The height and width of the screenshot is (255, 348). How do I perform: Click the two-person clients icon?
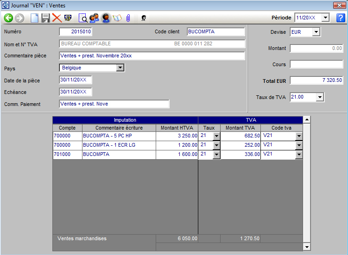94,18
